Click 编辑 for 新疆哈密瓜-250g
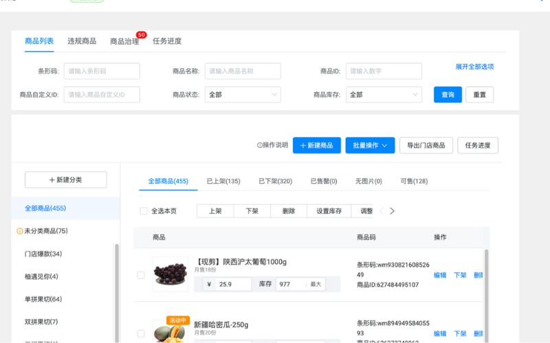 [x=440, y=333]
